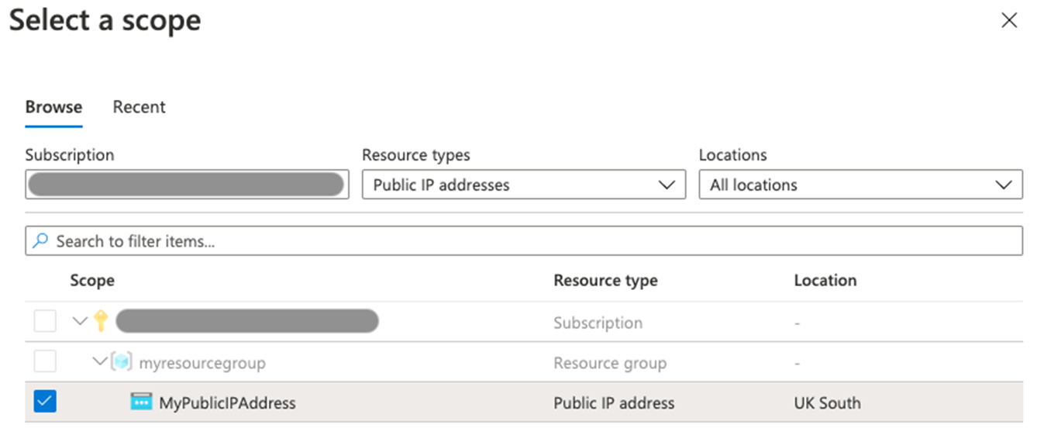Click the Select a scope heading
This screenshot has height=435, width=1037.
coord(105,20)
